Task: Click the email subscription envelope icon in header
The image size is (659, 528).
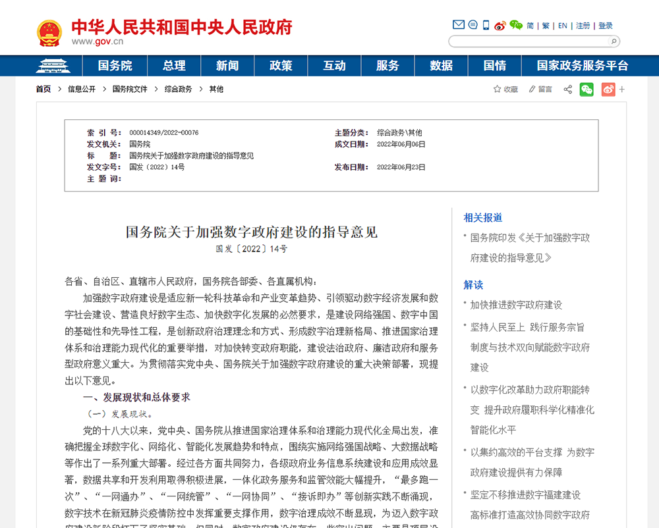Action: (x=459, y=24)
